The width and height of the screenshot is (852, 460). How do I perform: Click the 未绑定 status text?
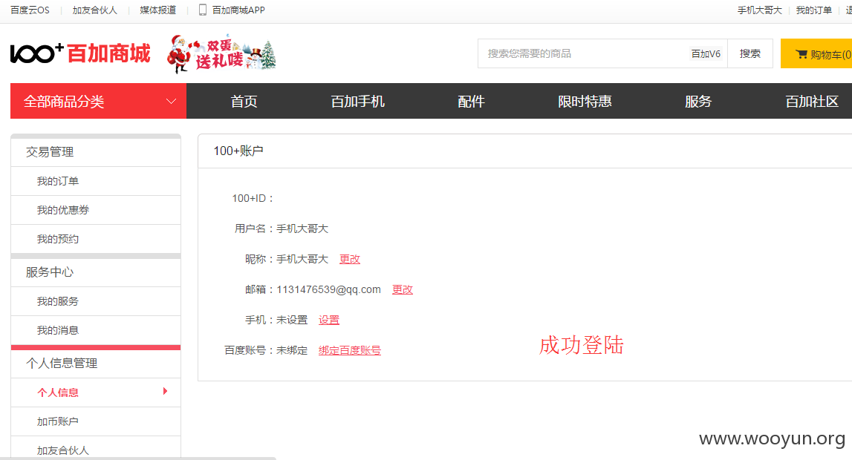click(x=292, y=350)
